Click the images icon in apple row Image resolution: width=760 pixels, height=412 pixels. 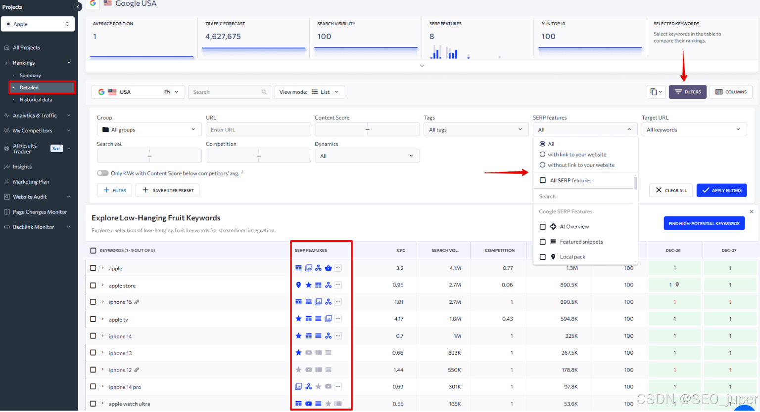pos(308,268)
